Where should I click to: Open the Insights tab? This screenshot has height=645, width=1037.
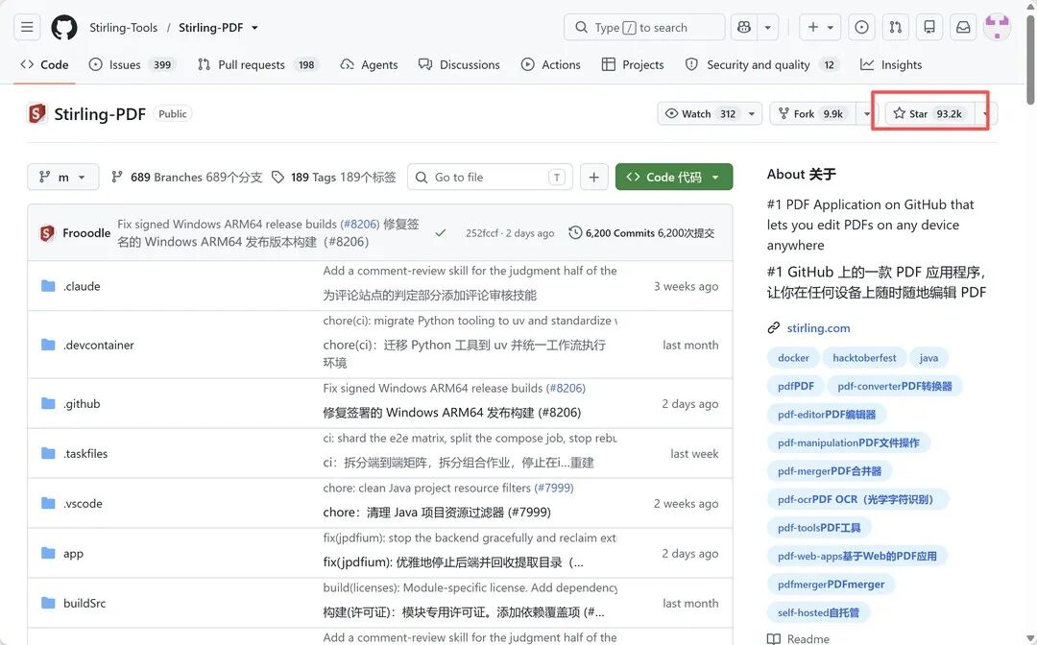coord(891,64)
